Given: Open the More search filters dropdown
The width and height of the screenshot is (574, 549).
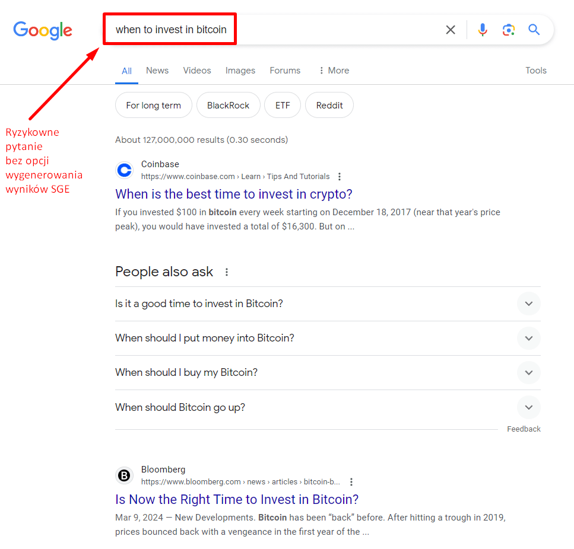Looking at the screenshot, I should pos(334,71).
